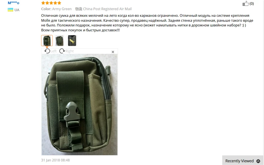Click the "Left" rotate label
Viewport: 264px width, 165px height.
coord(53,51)
